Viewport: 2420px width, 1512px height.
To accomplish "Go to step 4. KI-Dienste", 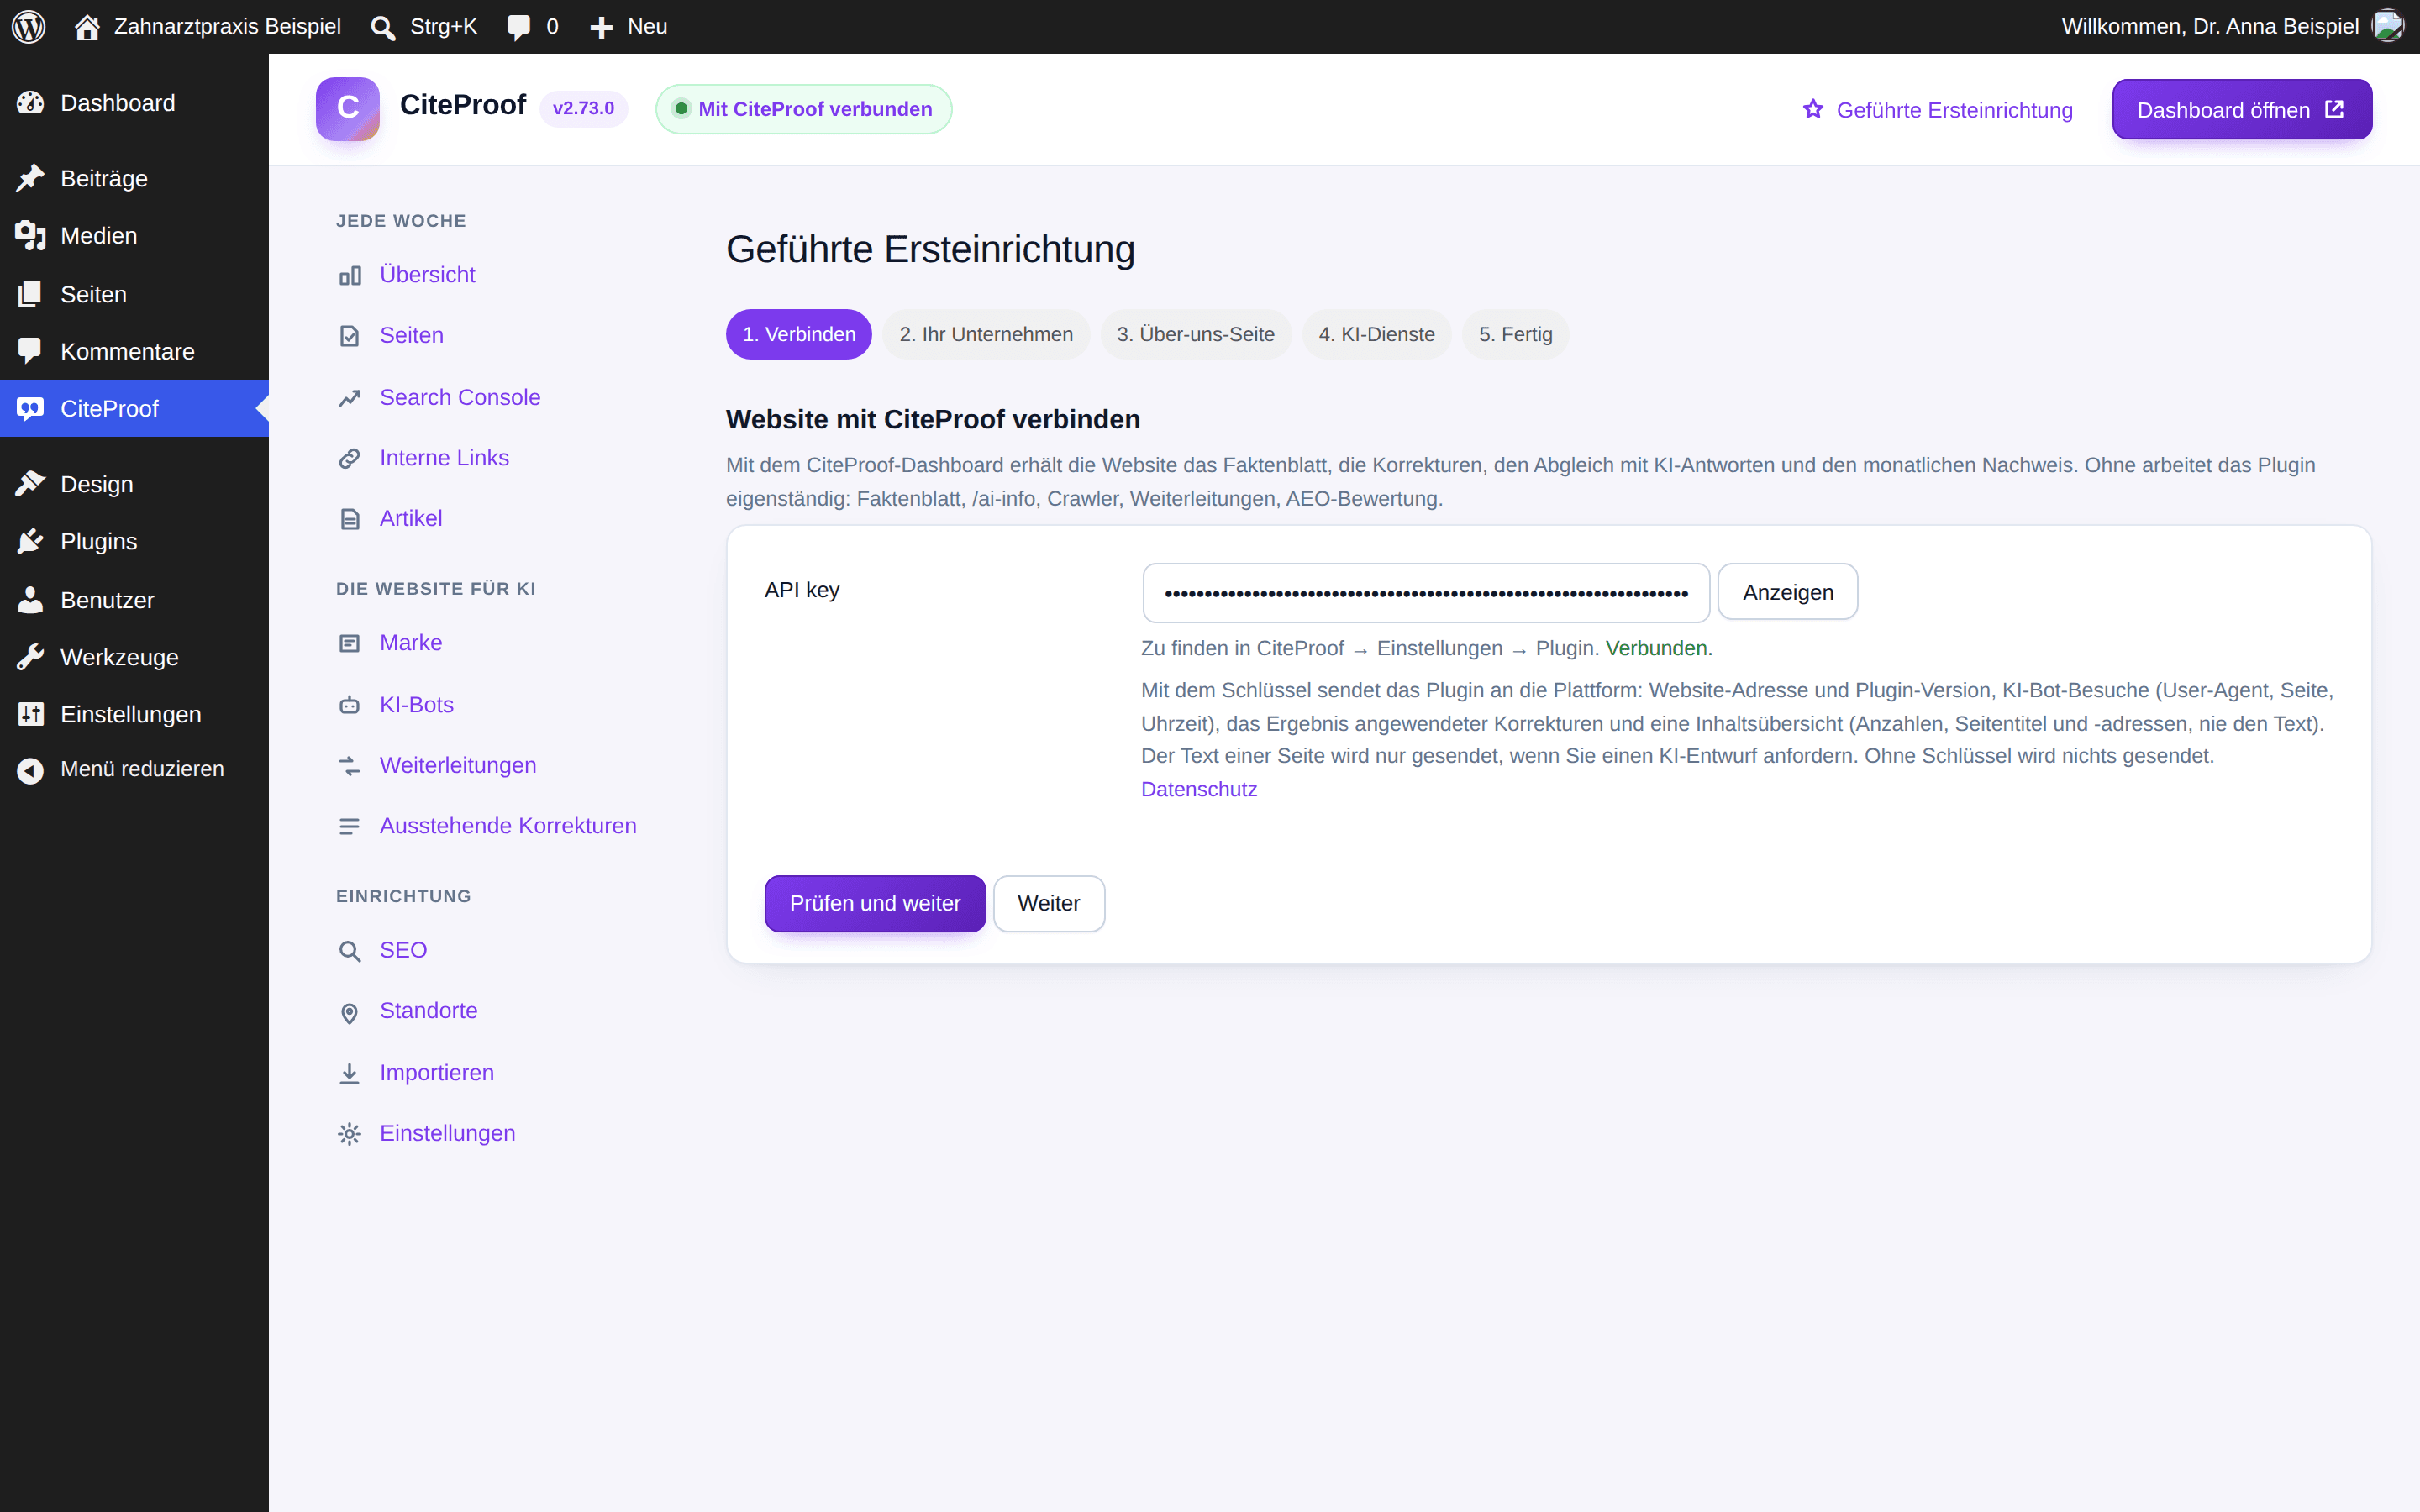I will pos(1376,334).
